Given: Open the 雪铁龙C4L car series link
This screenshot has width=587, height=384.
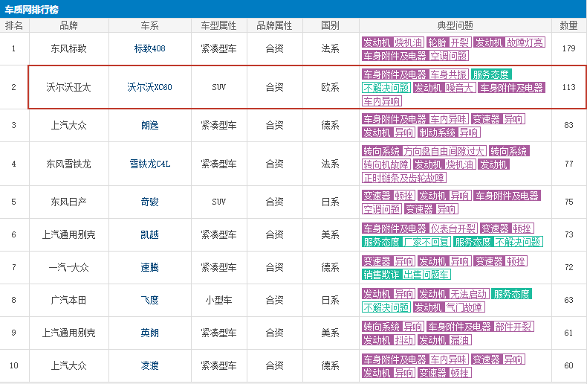Looking at the screenshot, I should point(150,164).
